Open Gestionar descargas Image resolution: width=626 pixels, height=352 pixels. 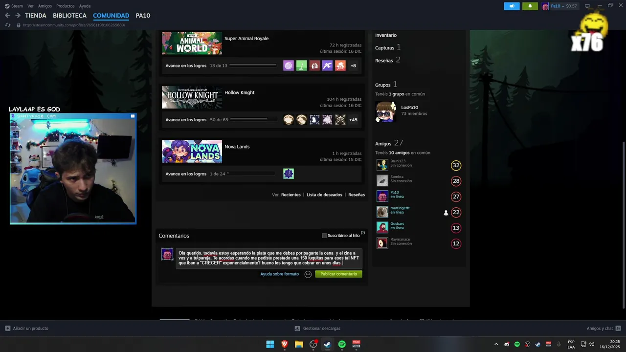[x=317, y=329]
